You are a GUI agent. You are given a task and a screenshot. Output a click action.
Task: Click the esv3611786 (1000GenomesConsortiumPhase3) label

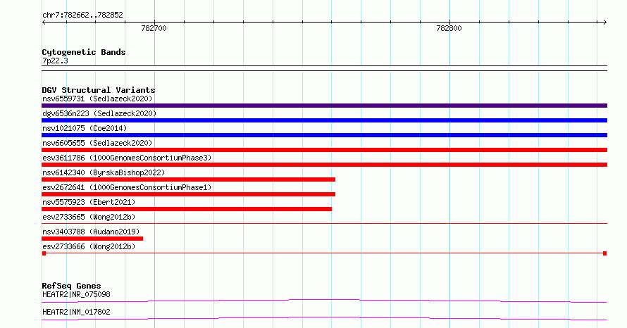coord(127,158)
